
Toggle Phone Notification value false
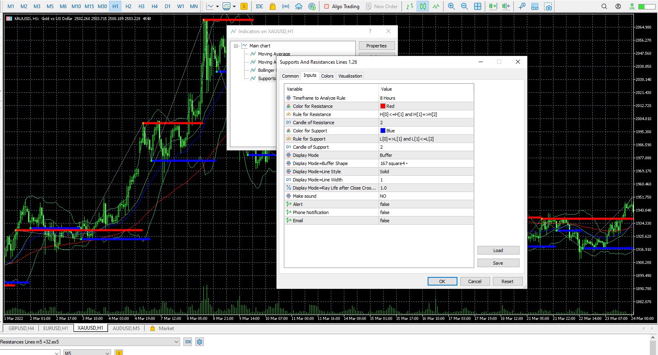(x=426, y=212)
